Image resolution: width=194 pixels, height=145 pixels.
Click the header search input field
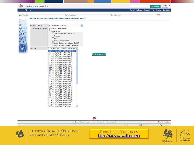coord(140,6)
